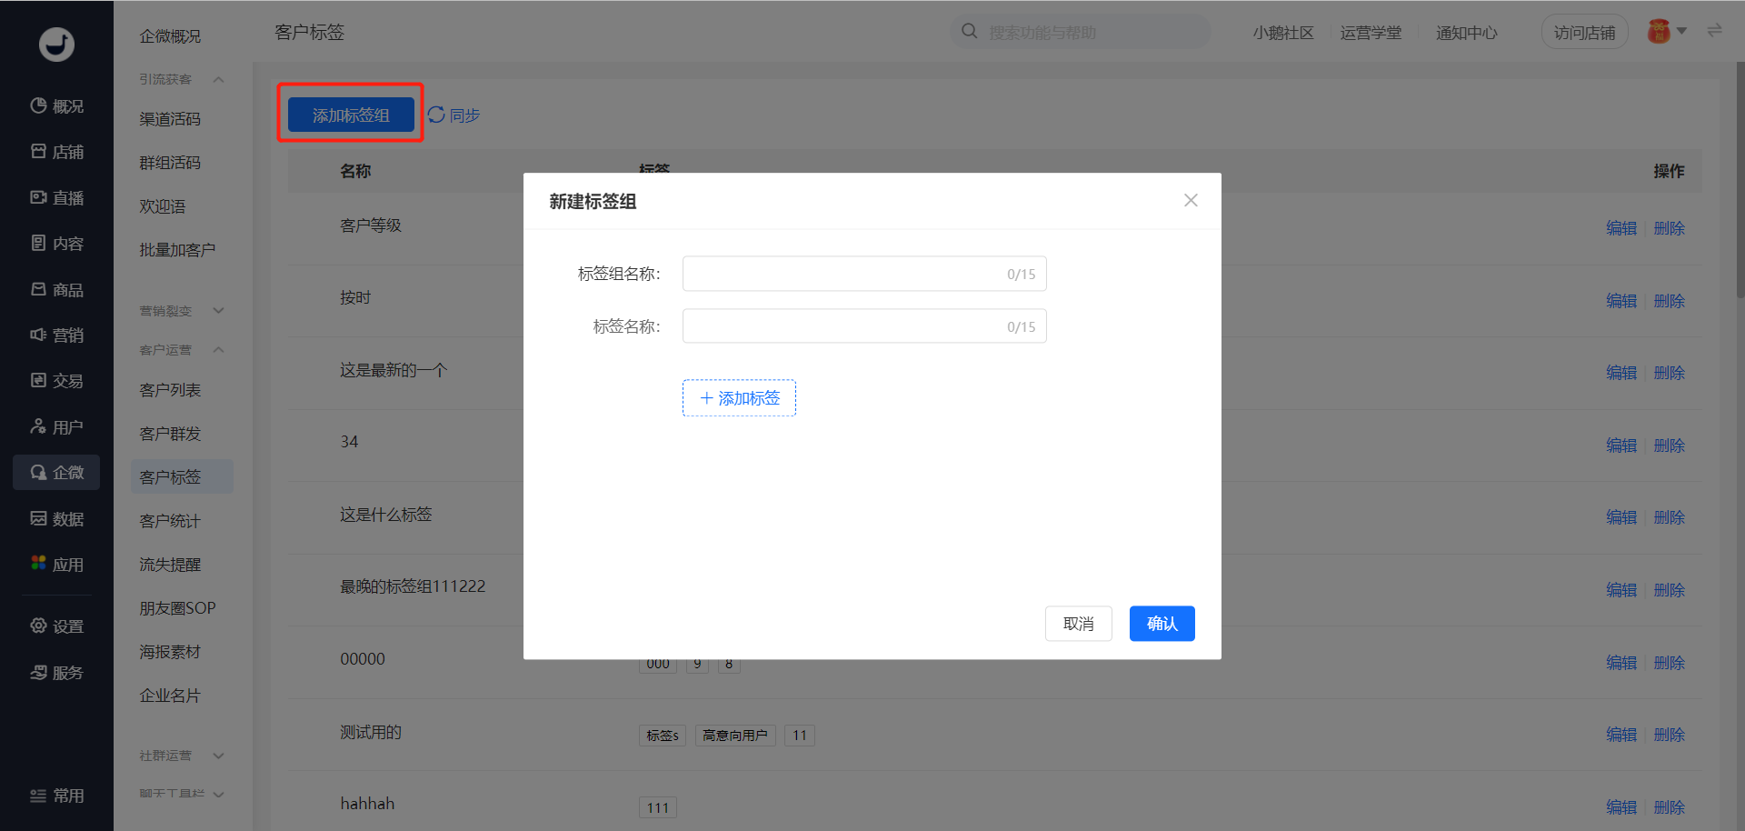Click the switch arrows icon top right
Viewport: 1745px width, 831px height.
(x=1714, y=31)
